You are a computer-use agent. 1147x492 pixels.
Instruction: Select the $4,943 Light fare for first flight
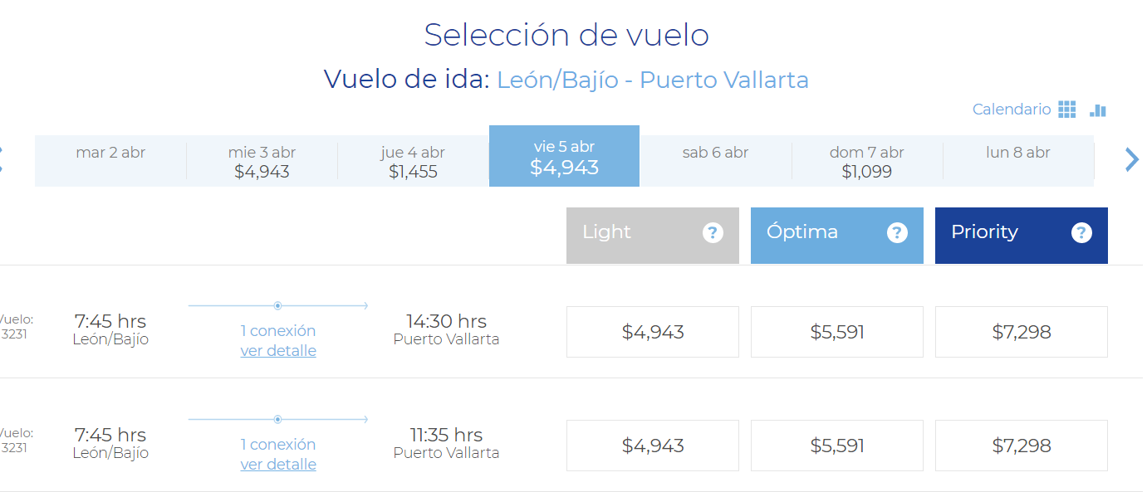coord(652,331)
